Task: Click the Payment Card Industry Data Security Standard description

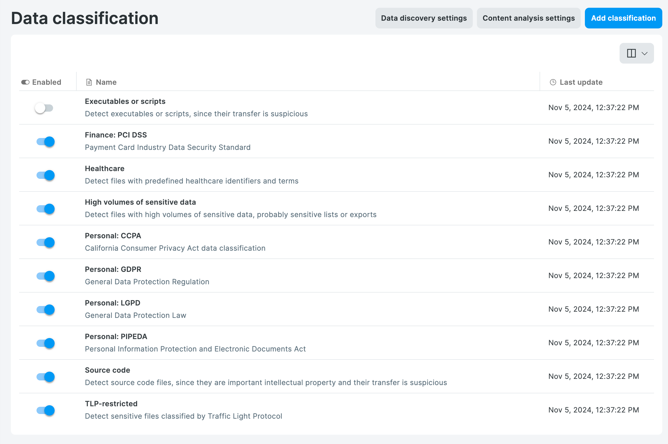Action: [167, 147]
